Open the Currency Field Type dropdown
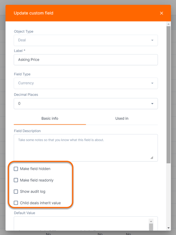The width and height of the screenshot is (176, 235). tap(86, 83)
